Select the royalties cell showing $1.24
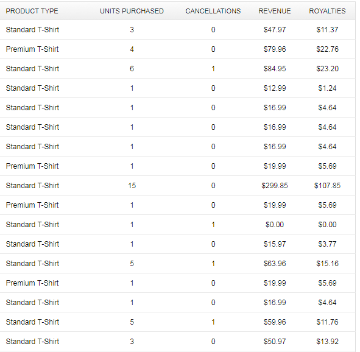This screenshot has width=360, height=352. [x=327, y=88]
